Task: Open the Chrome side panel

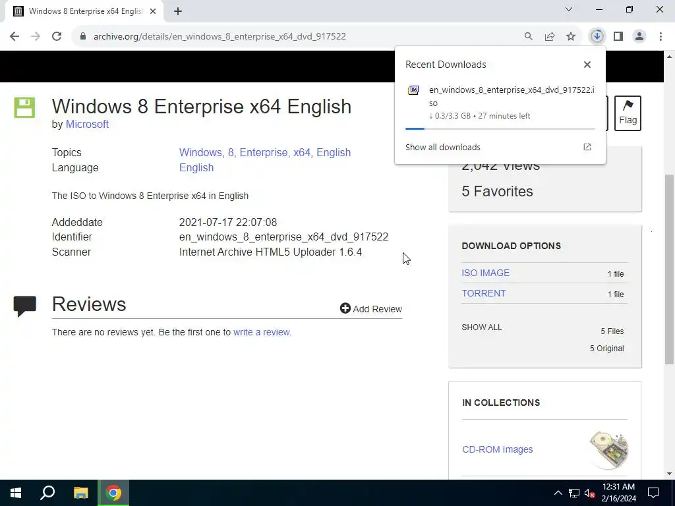Action: [618, 36]
